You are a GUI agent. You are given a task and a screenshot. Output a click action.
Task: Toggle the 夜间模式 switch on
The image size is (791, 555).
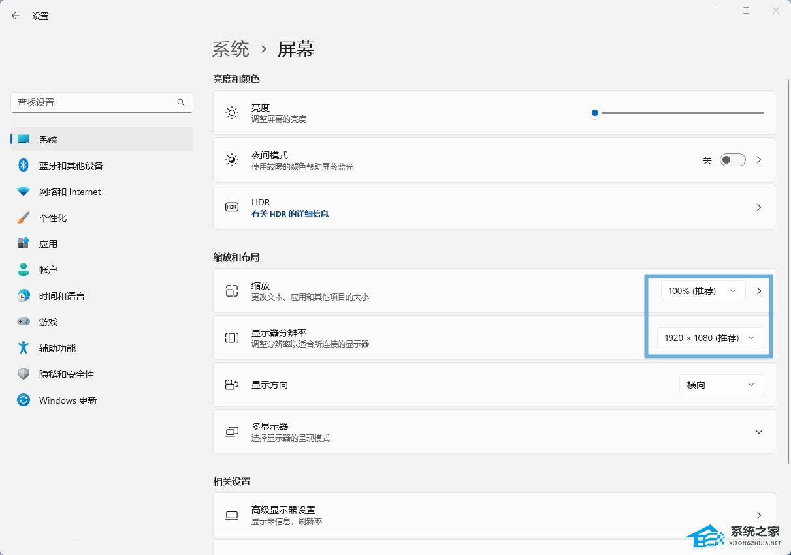732,160
